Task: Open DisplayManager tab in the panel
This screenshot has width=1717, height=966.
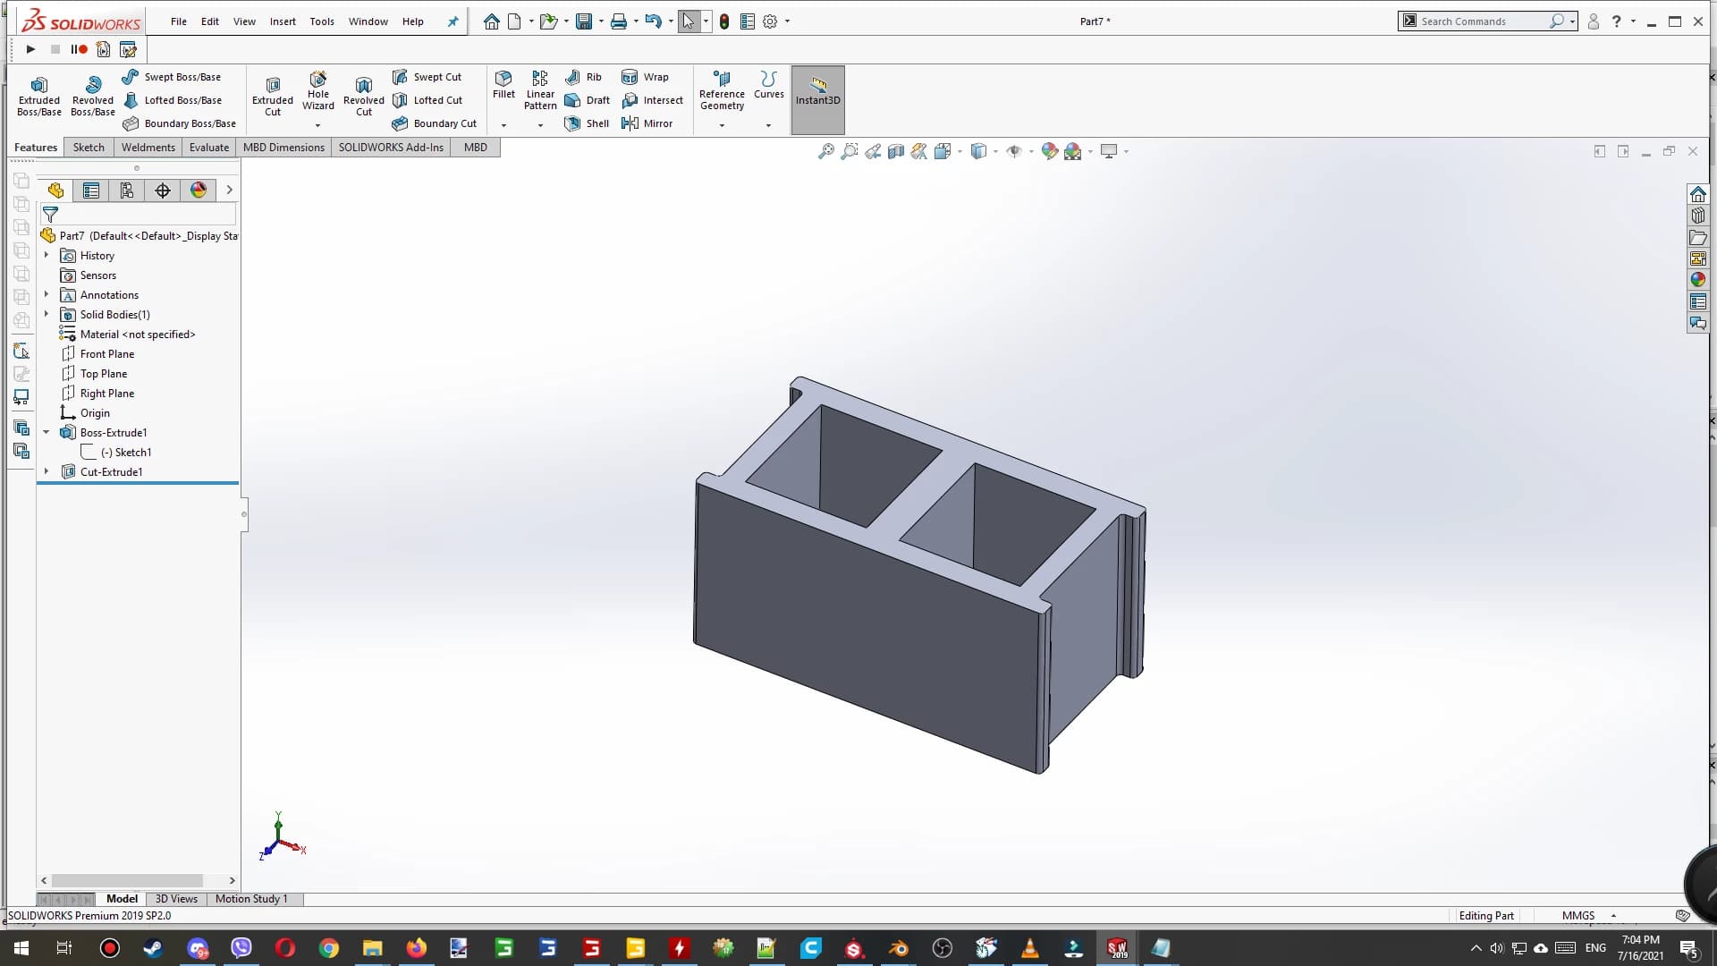Action: [x=199, y=190]
